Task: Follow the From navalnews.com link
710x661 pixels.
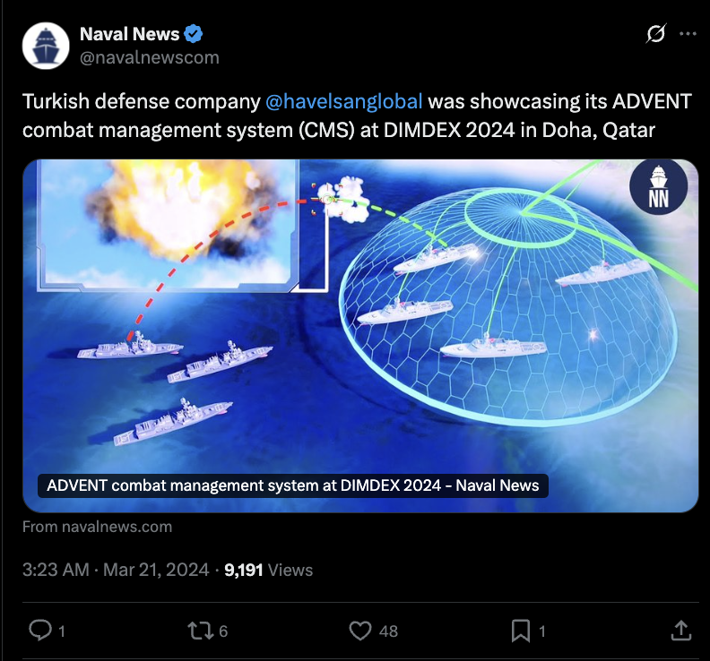Action: click(98, 527)
